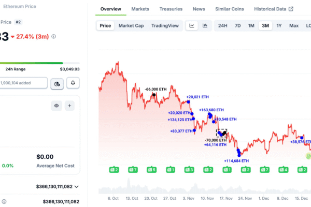Open the news badge under 6. Oct
Screen dimensions: 311x207
pos(114,169)
